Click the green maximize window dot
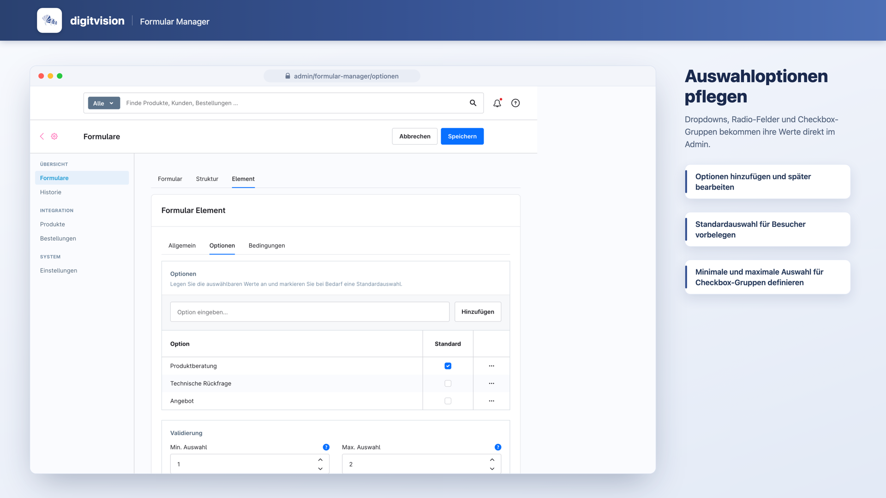Screen dimensions: 886x498 (x=60, y=76)
